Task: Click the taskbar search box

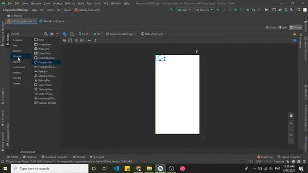Action: 50,169
